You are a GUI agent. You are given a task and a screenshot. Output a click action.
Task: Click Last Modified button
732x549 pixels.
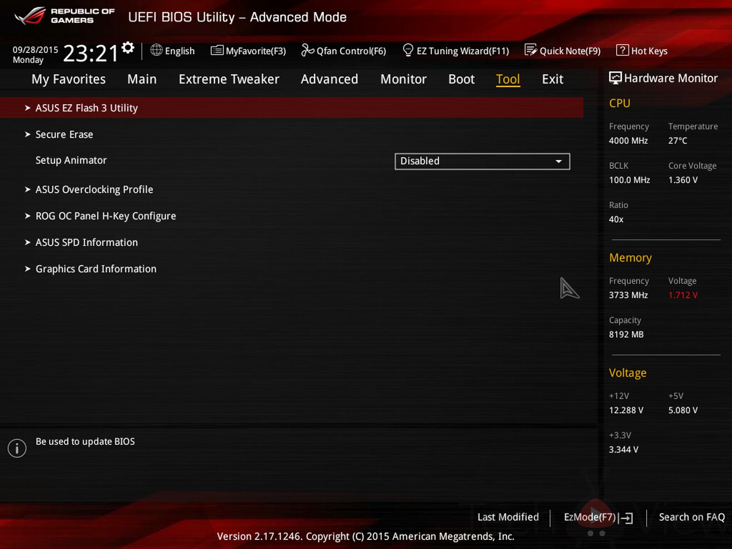508,517
